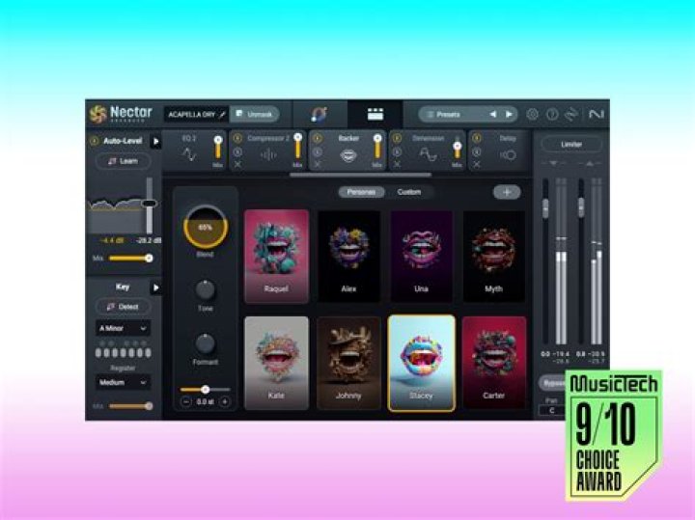695x520 pixels.
Task: Select the Carter persona
Action: click(x=494, y=363)
